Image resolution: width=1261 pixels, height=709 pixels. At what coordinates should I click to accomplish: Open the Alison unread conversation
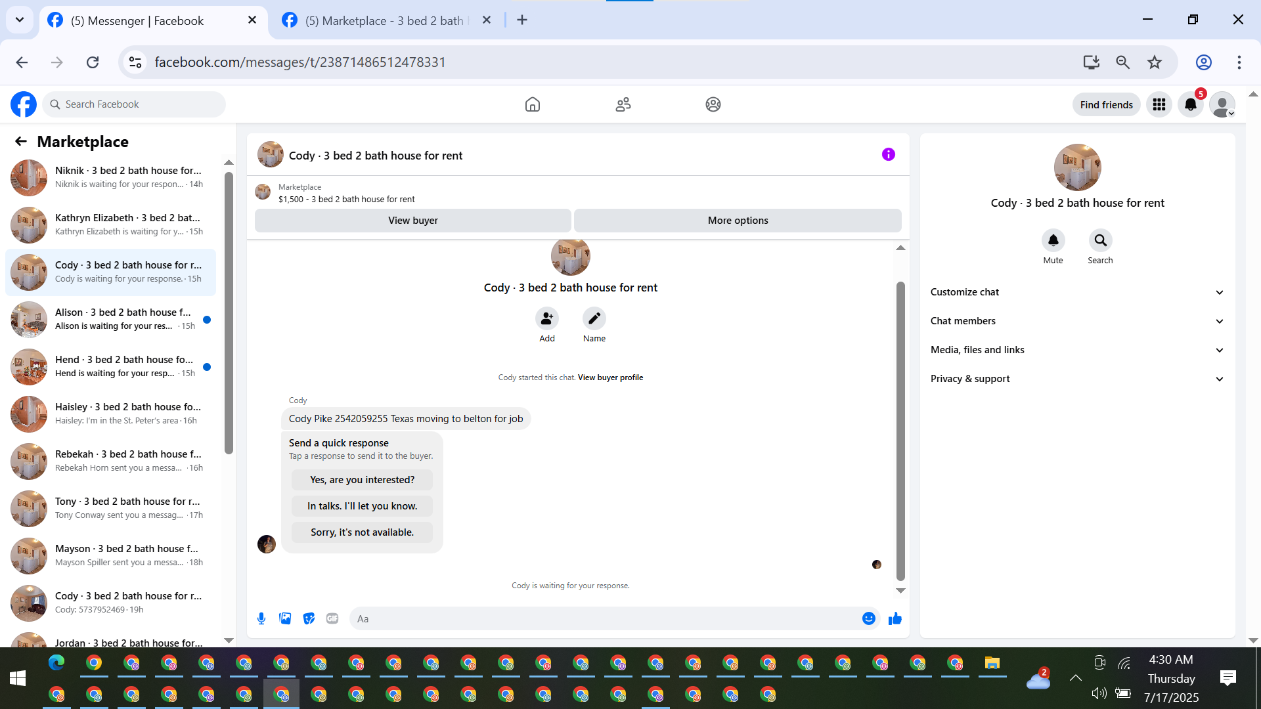point(112,319)
